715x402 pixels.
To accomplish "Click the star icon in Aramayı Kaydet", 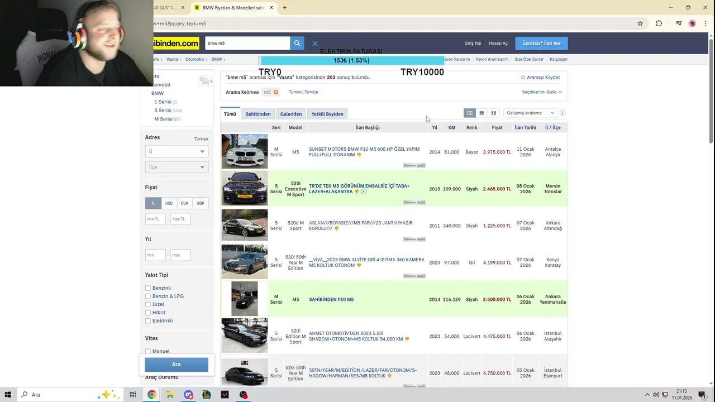I will tap(523, 78).
